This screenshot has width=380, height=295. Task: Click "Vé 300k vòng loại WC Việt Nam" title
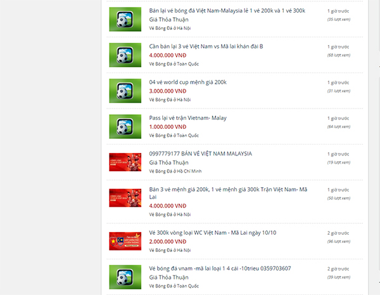[x=212, y=233]
